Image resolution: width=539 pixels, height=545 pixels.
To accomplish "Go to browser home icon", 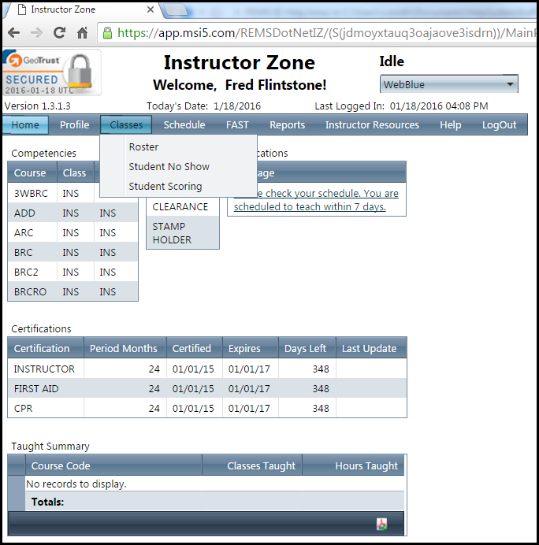I will [x=82, y=33].
